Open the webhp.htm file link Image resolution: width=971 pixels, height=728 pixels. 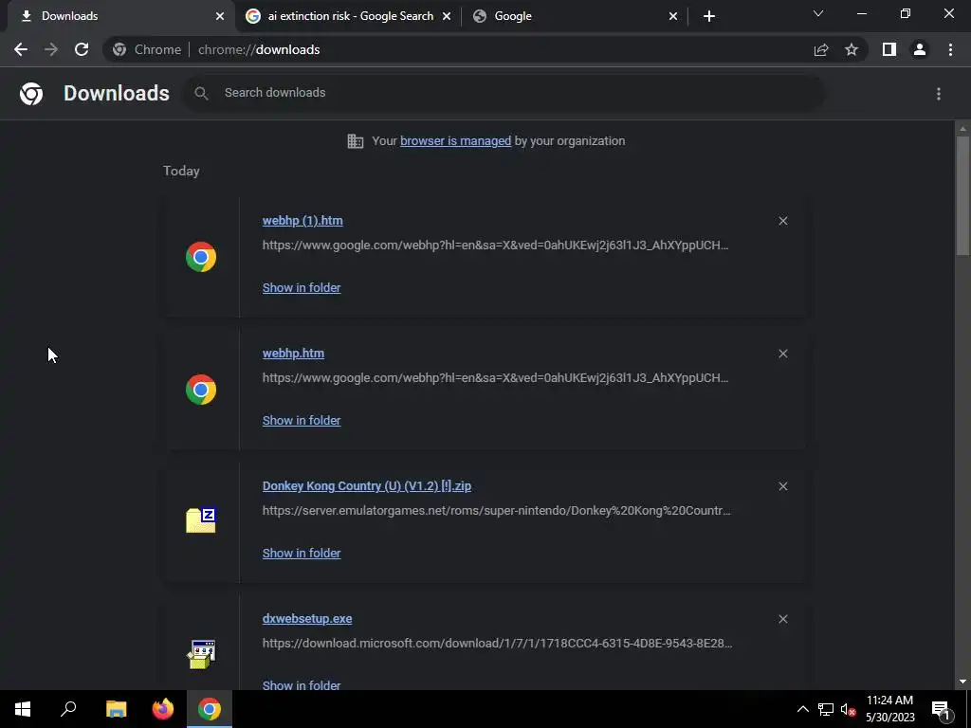(x=293, y=354)
